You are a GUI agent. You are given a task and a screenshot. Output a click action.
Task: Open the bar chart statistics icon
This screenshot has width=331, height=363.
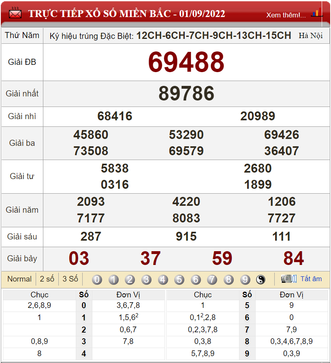pyautogui.click(x=317, y=12)
